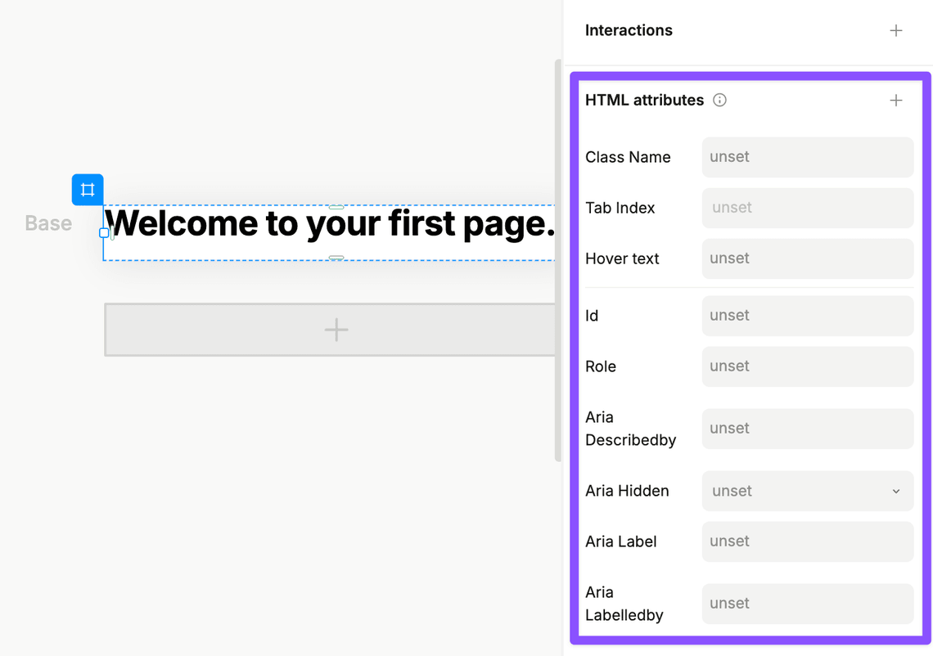Click the Base breakpoint label
Screen dimensions: 933x656
pos(48,223)
